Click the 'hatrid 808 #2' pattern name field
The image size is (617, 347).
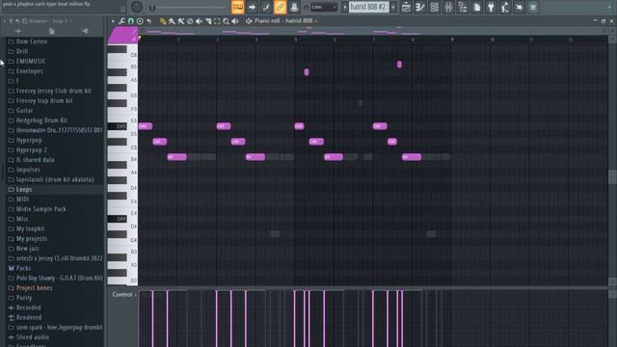coord(368,7)
